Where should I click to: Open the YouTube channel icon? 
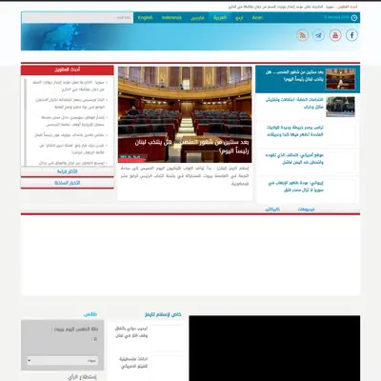coord(335,35)
